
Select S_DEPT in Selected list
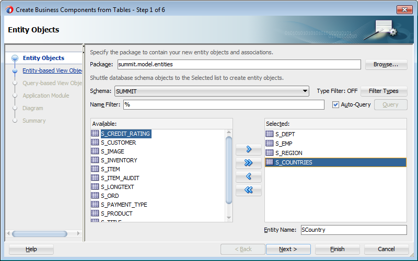[285, 134]
